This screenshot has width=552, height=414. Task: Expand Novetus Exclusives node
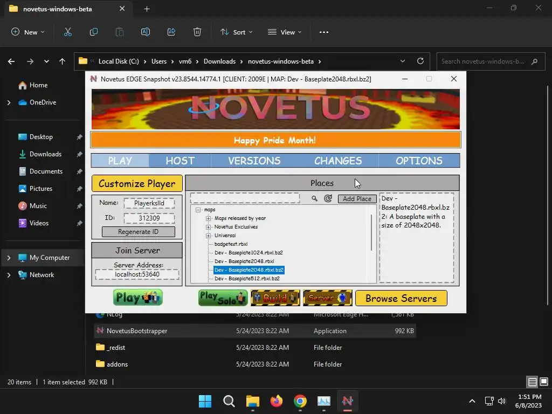click(x=209, y=227)
